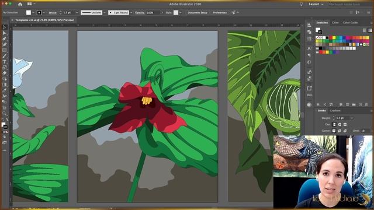Pick the None swatch with red slash
The height and width of the screenshot is (210, 374).
[317, 37]
